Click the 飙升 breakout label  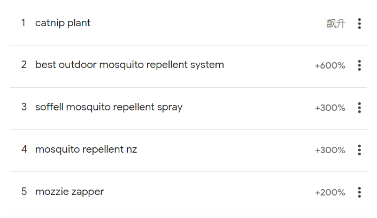(x=336, y=24)
